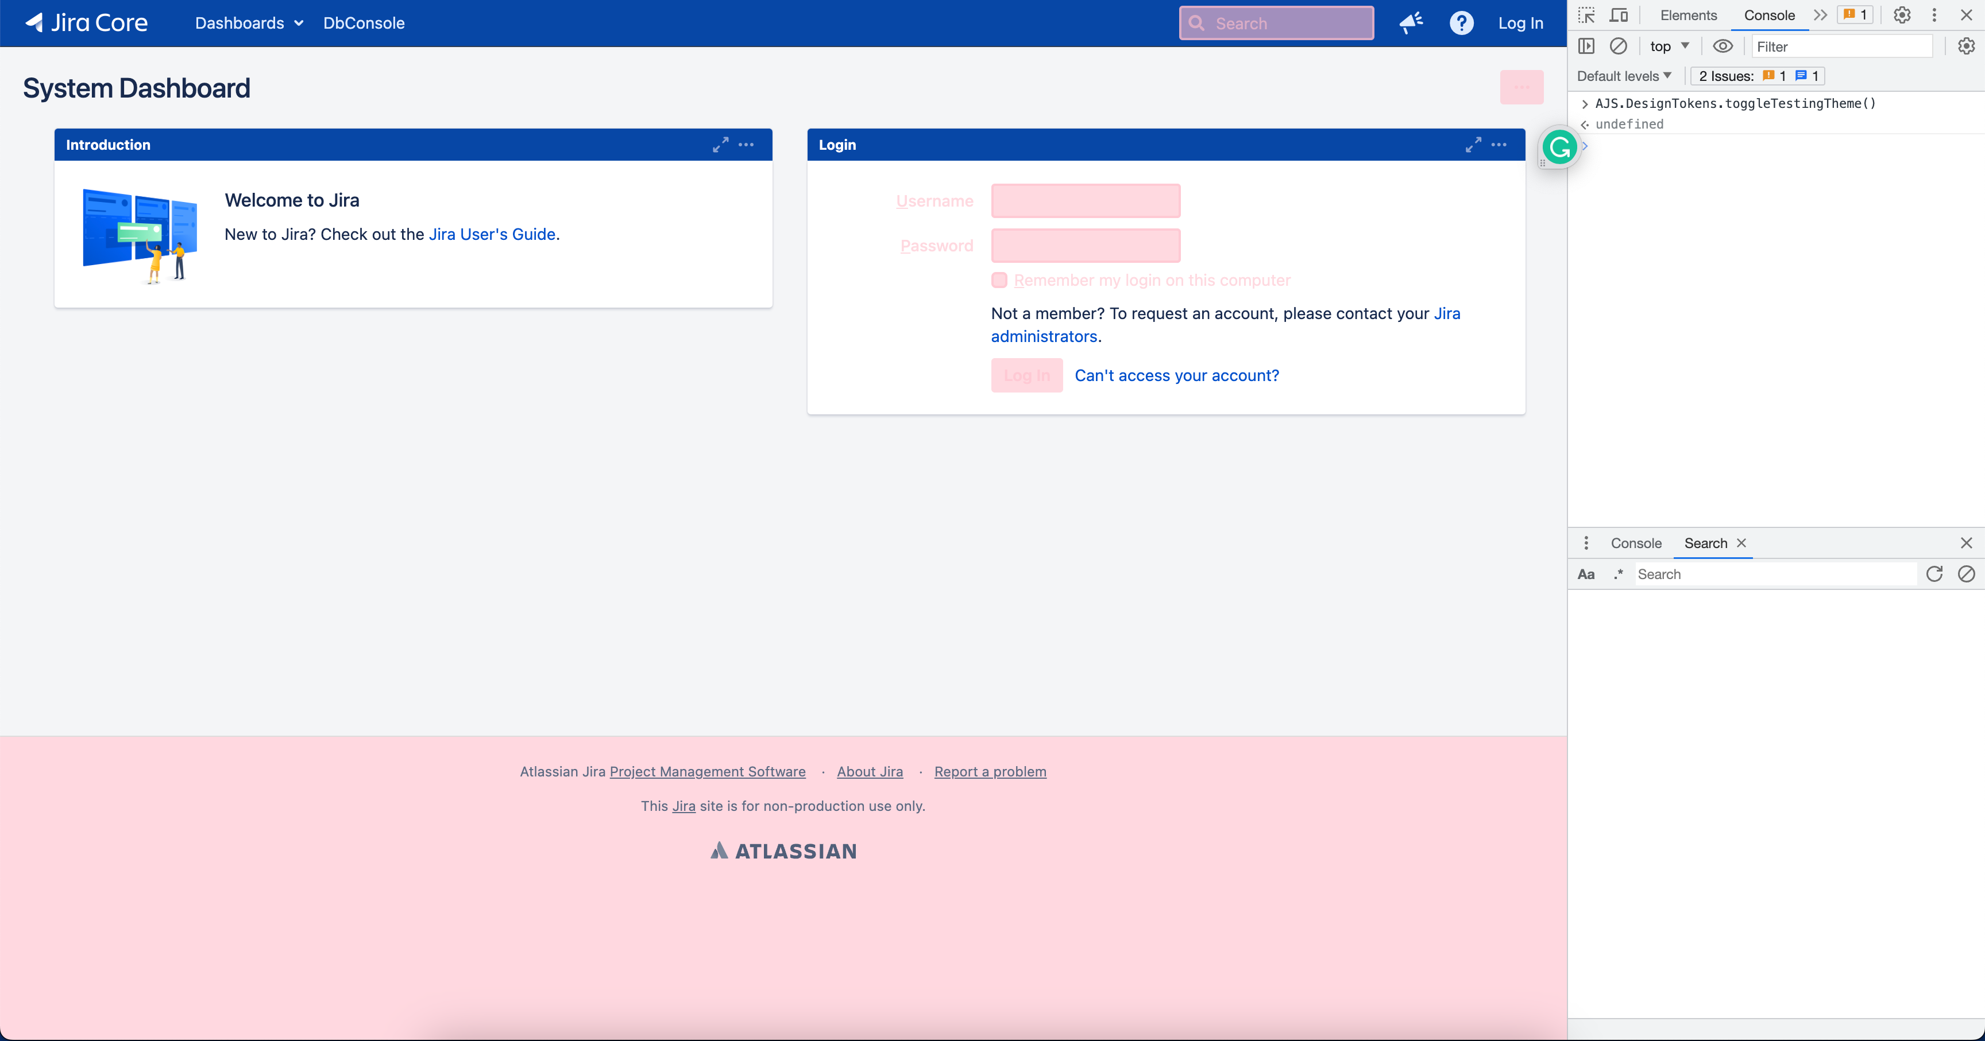Toggle match case in DevTools search
This screenshot has height=1041, width=1985.
(1586, 574)
